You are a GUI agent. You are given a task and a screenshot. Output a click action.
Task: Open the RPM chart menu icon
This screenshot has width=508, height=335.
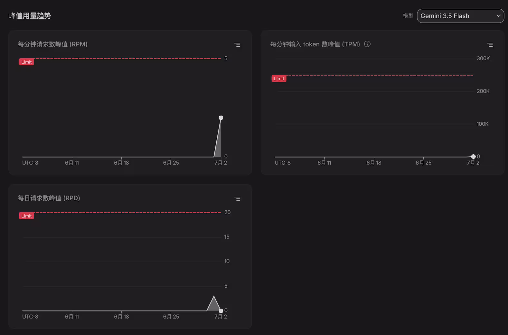coord(237,45)
